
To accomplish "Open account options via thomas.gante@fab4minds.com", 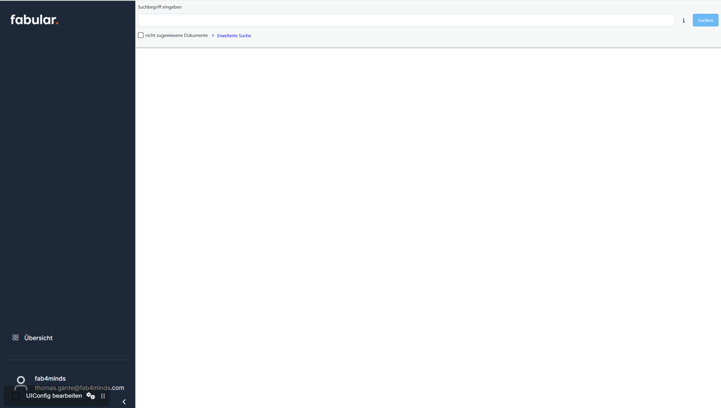I will point(79,388).
